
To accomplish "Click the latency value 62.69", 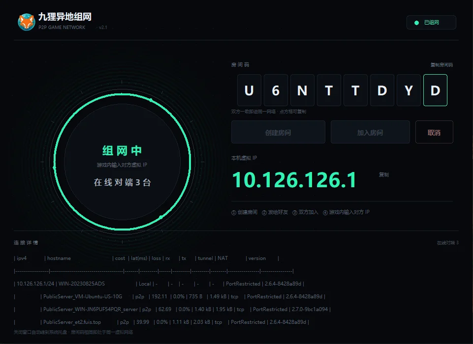I will [x=165, y=310].
